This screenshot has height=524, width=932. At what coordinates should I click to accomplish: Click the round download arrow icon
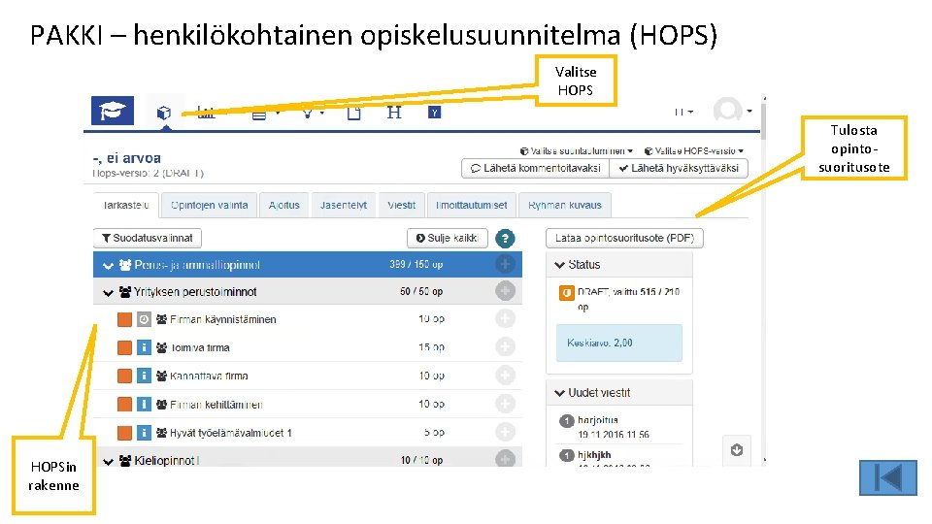click(737, 449)
